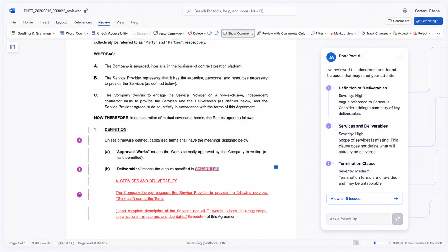448x252 pixels.
Task: Click the Accept changes icon
Action: pos(395,33)
